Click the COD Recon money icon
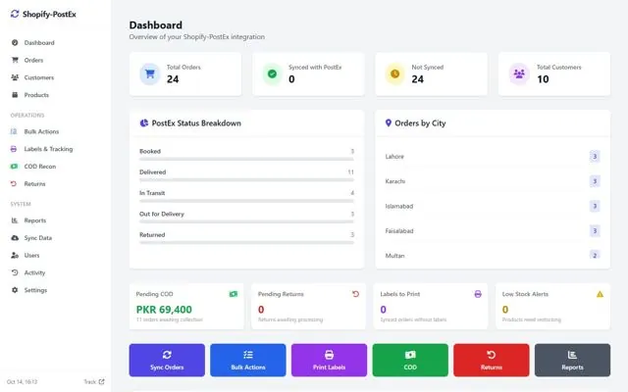Screen dimensions: 628x392 [14, 167]
